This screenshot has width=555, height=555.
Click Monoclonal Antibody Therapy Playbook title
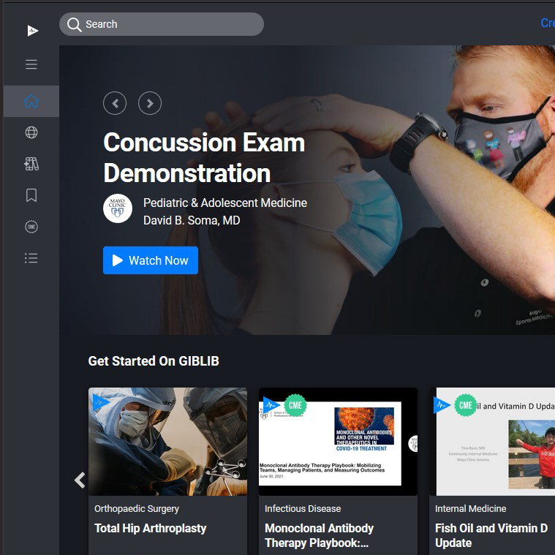(319, 535)
